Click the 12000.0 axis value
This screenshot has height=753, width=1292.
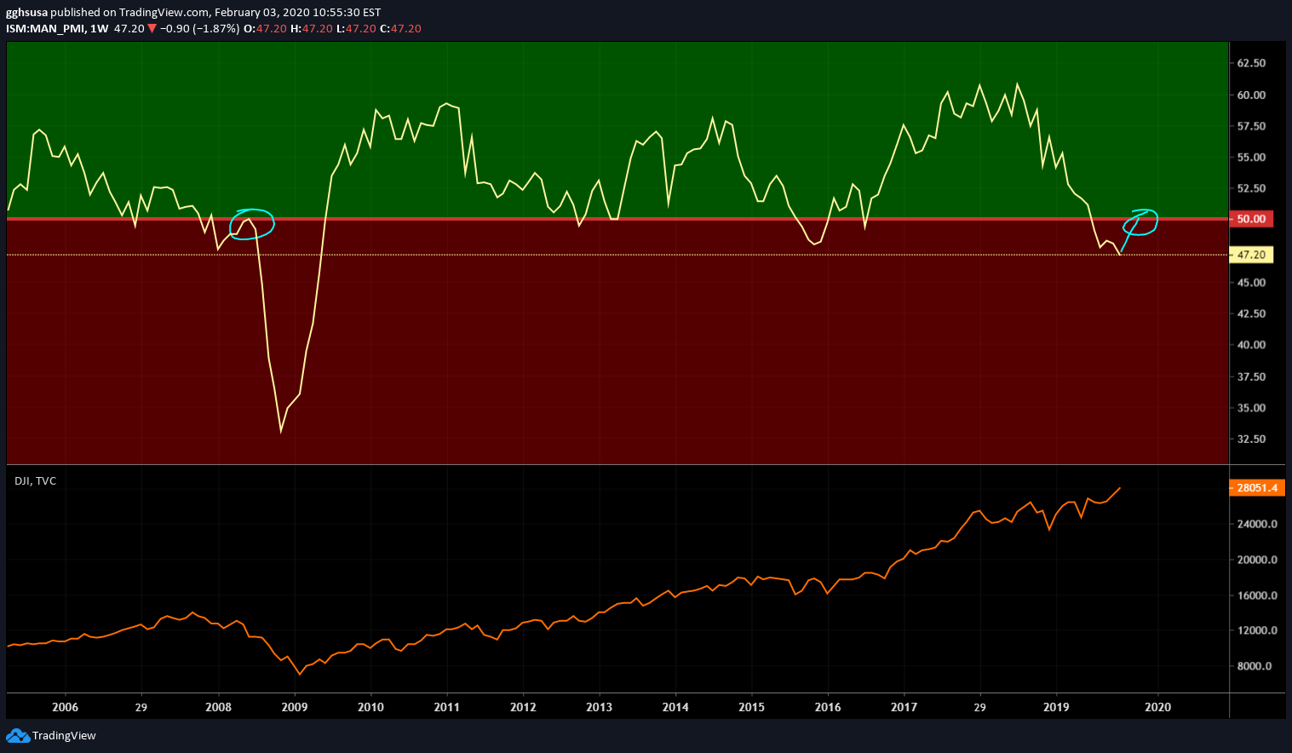tap(1257, 630)
